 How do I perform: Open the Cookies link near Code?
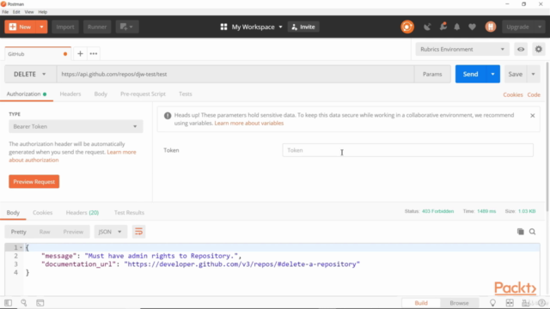coord(513,94)
